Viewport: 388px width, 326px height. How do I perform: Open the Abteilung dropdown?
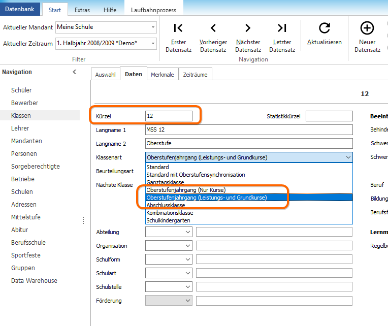188,232
